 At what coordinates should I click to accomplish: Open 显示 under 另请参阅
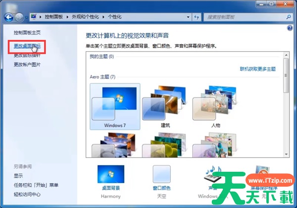[x=18, y=176]
